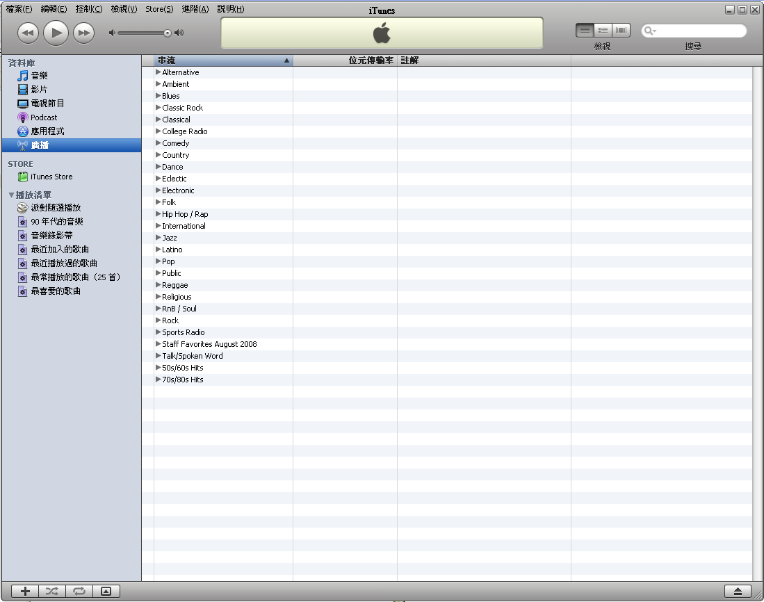Image resolution: width=764 pixels, height=602 pixels.
Task: Expand the Hip Hop / Rap category
Action: point(158,214)
